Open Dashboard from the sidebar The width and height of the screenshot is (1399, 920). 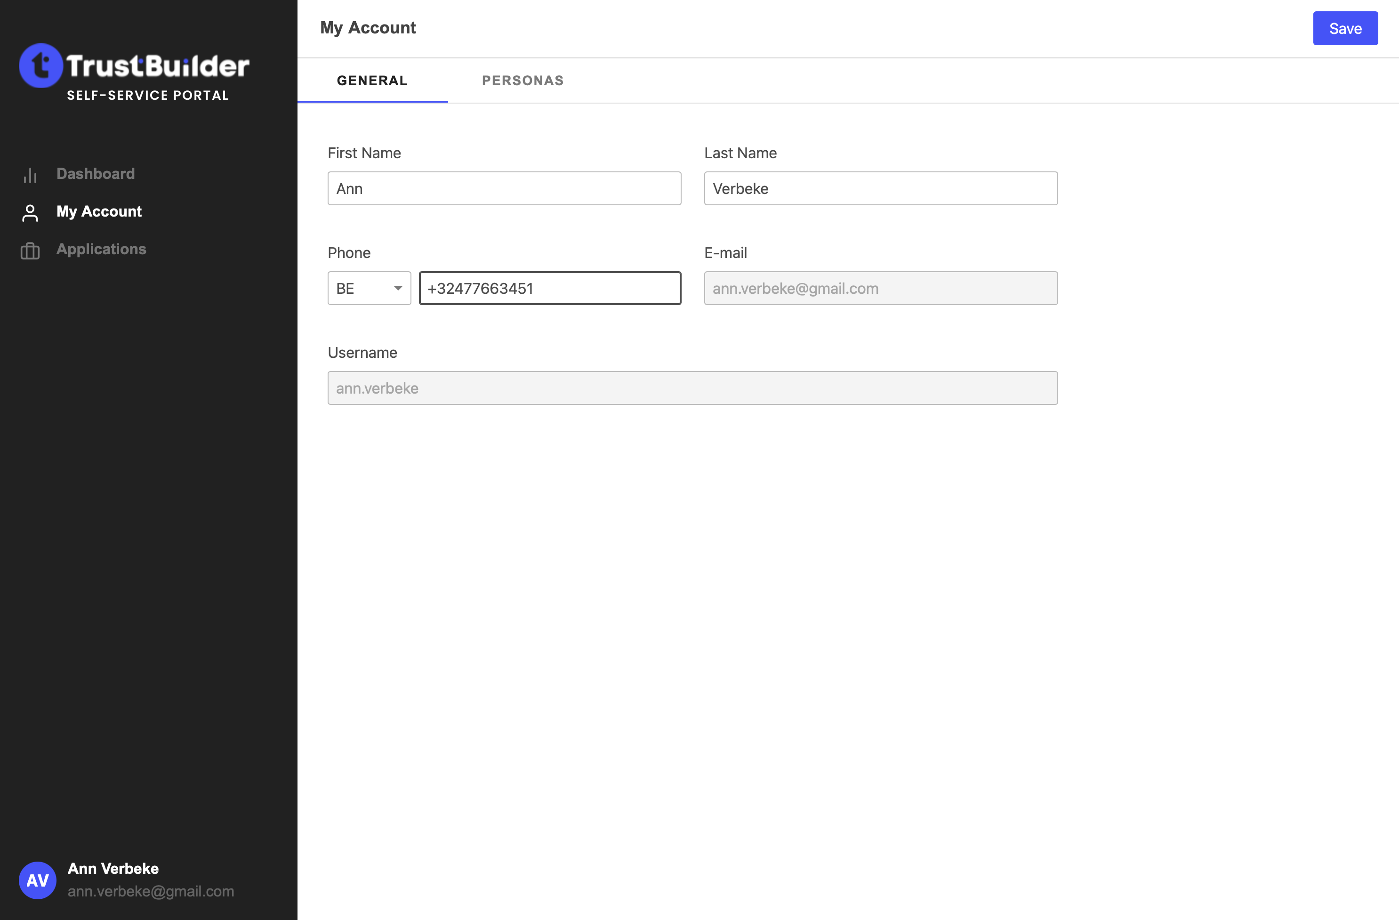95,173
